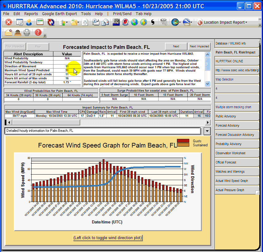Click the document with gear icon
This screenshot has height=252, width=263.
tap(85, 22)
